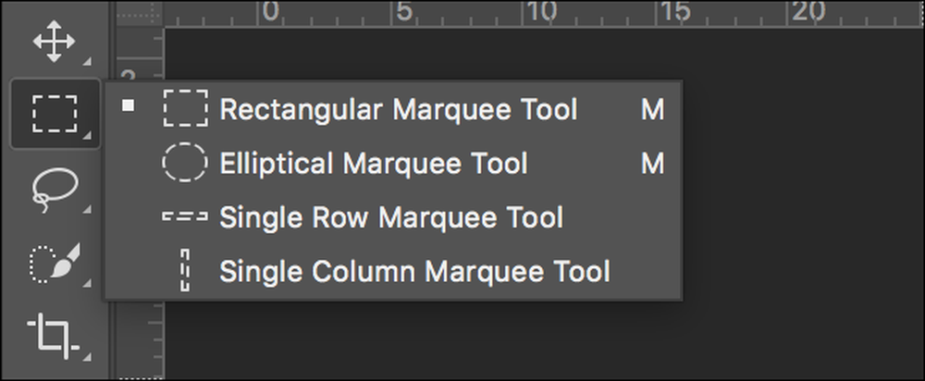Click the ruler origin corner box
925x381 pixels.
(140, 13)
